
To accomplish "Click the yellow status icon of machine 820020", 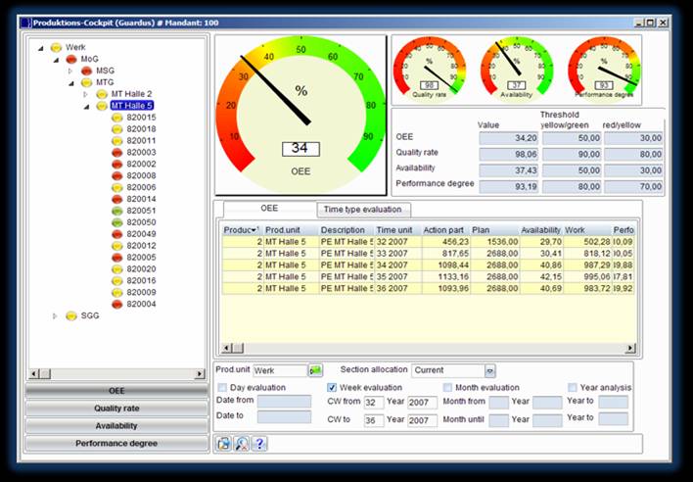I will pos(116,268).
